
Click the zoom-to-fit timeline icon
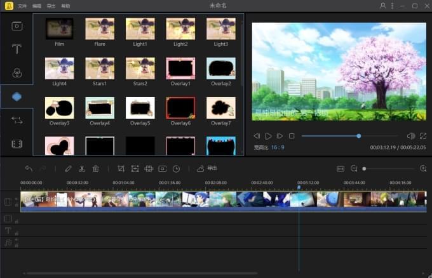[x=341, y=168]
